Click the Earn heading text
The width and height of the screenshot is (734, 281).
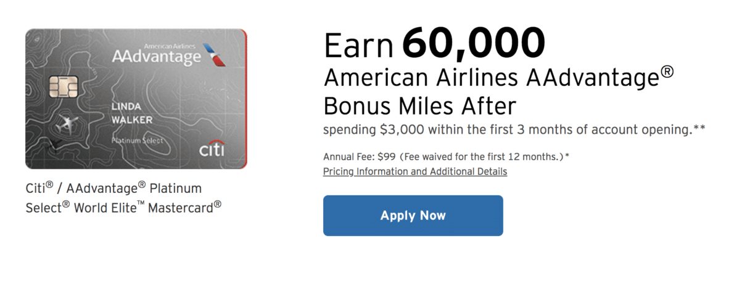(x=359, y=44)
